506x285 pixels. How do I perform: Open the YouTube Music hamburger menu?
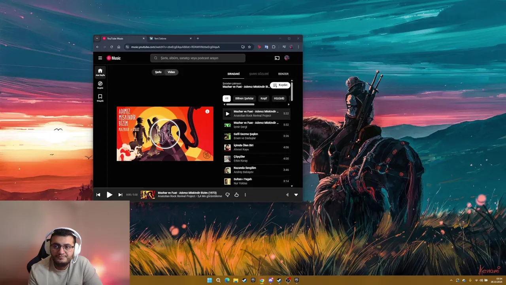pos(100,58)
